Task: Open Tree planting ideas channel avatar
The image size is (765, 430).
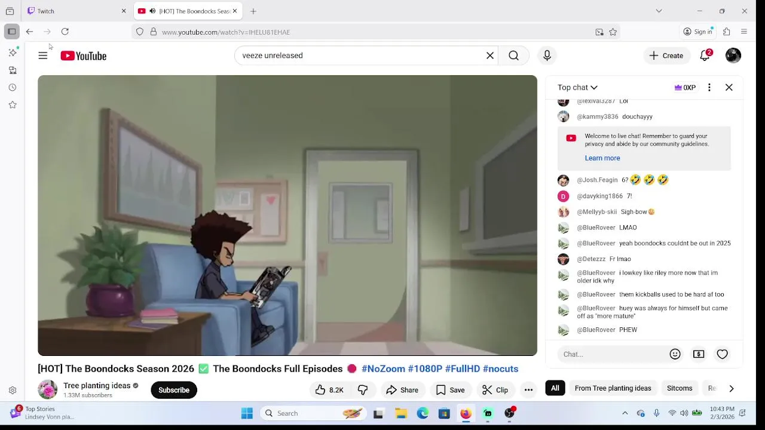Action: click(47, 390)
